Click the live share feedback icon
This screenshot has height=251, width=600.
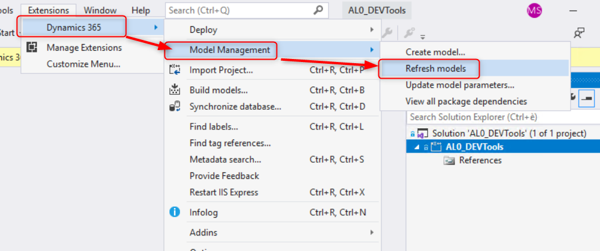pyautogui.click(x=579, y=33)
